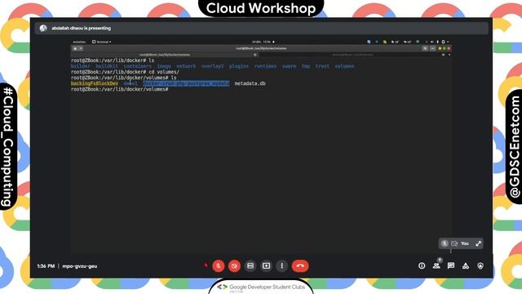Open the Host controls shield icon
The width and height of the screenshot is (522, 294).
click(480, 265)
